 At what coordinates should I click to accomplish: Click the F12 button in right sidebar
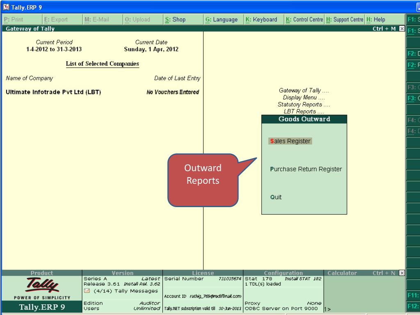coord(413,306)
